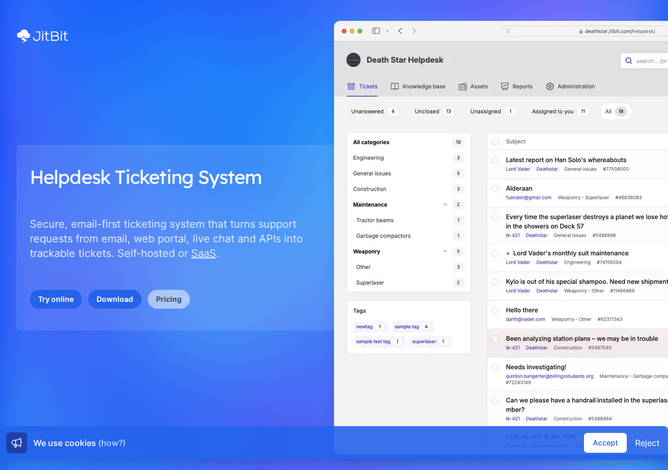The image size is (668, 470).
Task: Collapse the Weaponry category chevron
Action: point(445,252)
